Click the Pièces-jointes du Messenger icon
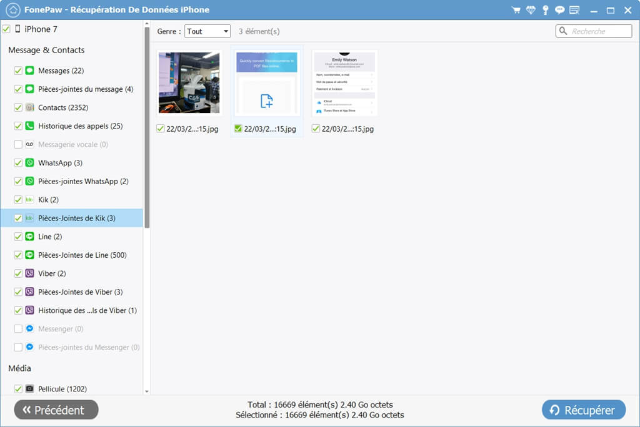Viewport: 640px width, 427px height. (x=30, y=347)
